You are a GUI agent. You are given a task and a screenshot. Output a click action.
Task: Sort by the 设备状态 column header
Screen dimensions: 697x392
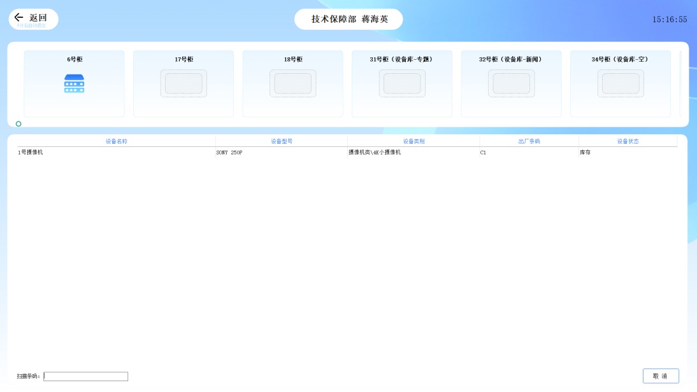pos(628,141)
